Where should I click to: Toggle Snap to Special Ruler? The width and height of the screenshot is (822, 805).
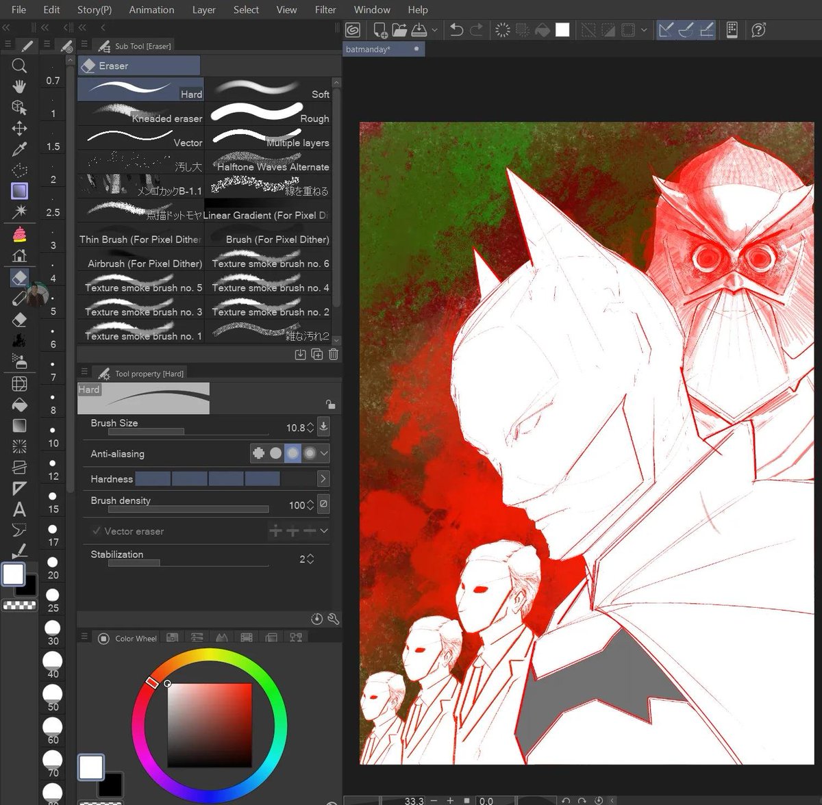[686, 30]
